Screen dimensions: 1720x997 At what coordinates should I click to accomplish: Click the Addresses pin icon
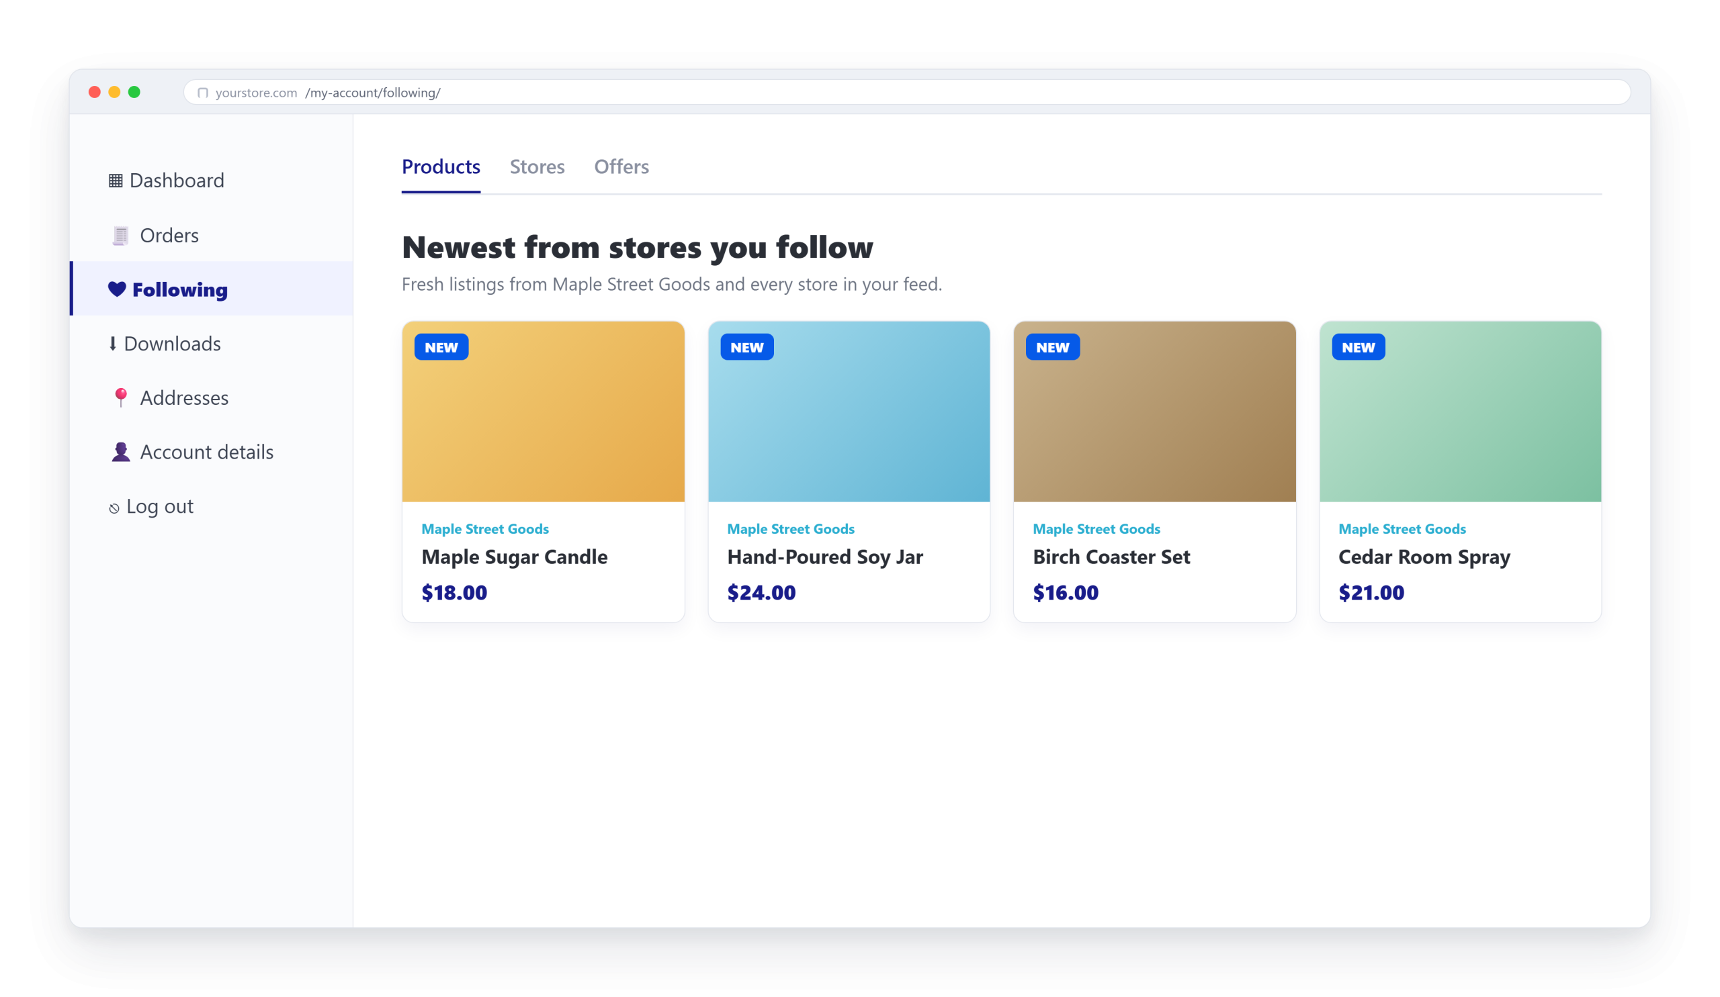click(121, 397)
